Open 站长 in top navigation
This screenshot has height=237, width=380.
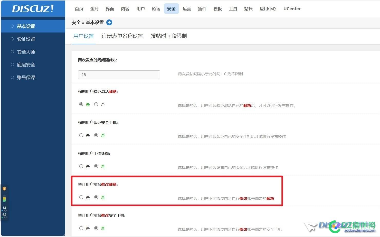[249, 9]
